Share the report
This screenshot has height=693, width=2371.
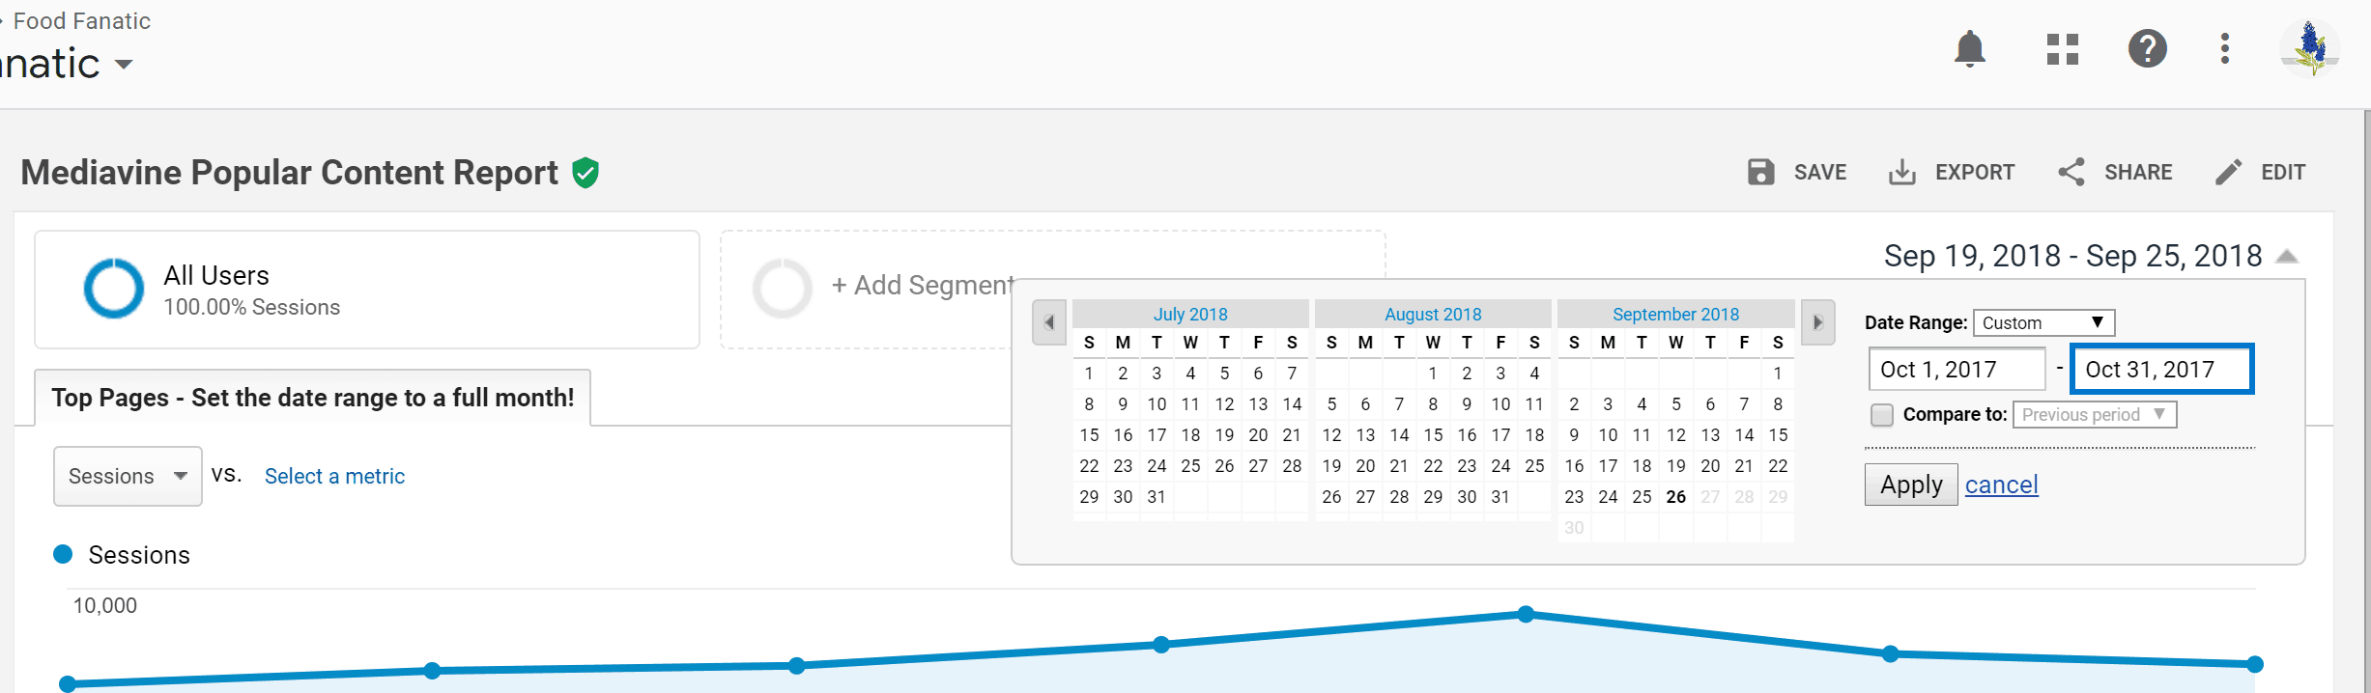click(x=2115, y=172)
